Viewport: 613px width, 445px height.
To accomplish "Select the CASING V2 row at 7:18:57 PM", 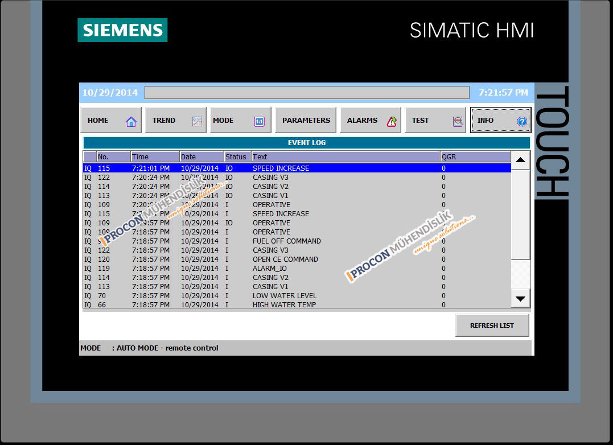I will tap(297, 277).
